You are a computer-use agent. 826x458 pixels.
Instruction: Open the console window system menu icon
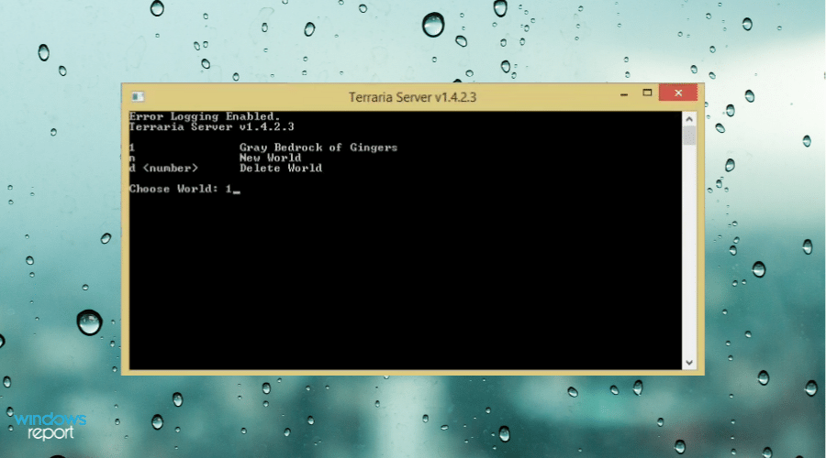pos(138,96)
